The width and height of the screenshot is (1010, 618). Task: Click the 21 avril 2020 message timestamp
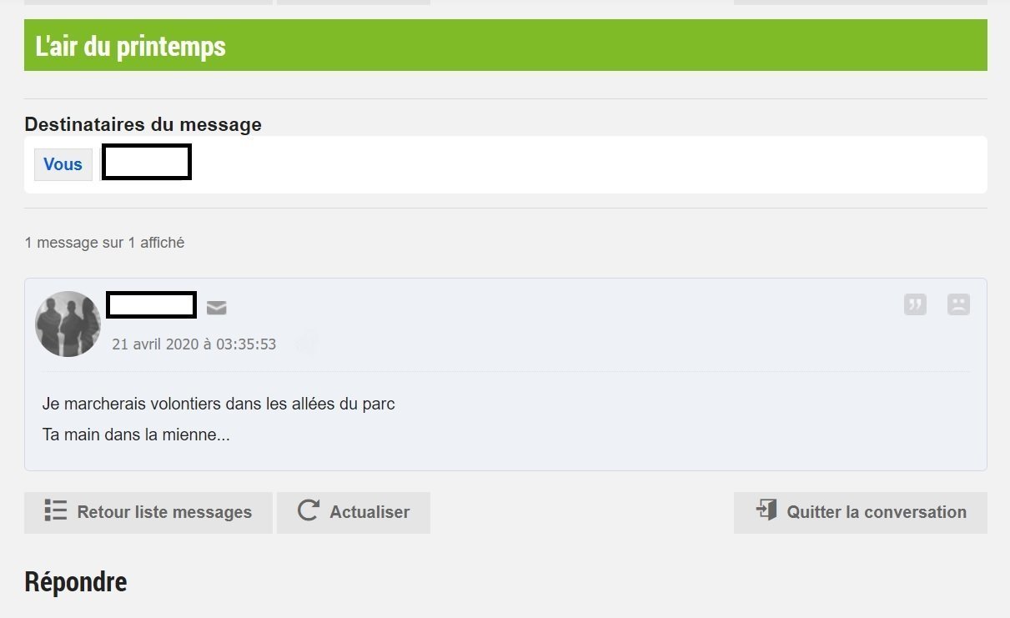click(x=194, y=344)
